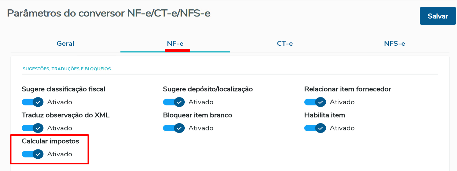The height and width of the screenshot is (171, 457).
Task: Open the CT-e tab
Action: (285, 44)
